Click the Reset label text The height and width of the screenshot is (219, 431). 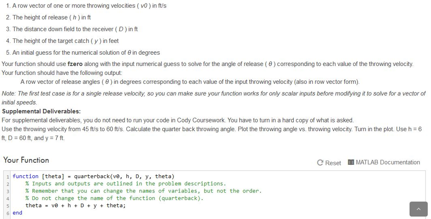(x=333, y=163)
